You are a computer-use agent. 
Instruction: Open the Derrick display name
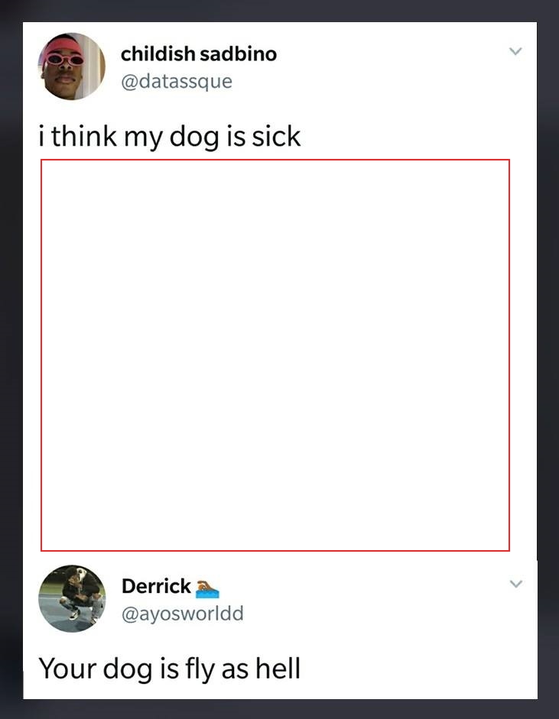pyautogui.click(x=156, y=586)
